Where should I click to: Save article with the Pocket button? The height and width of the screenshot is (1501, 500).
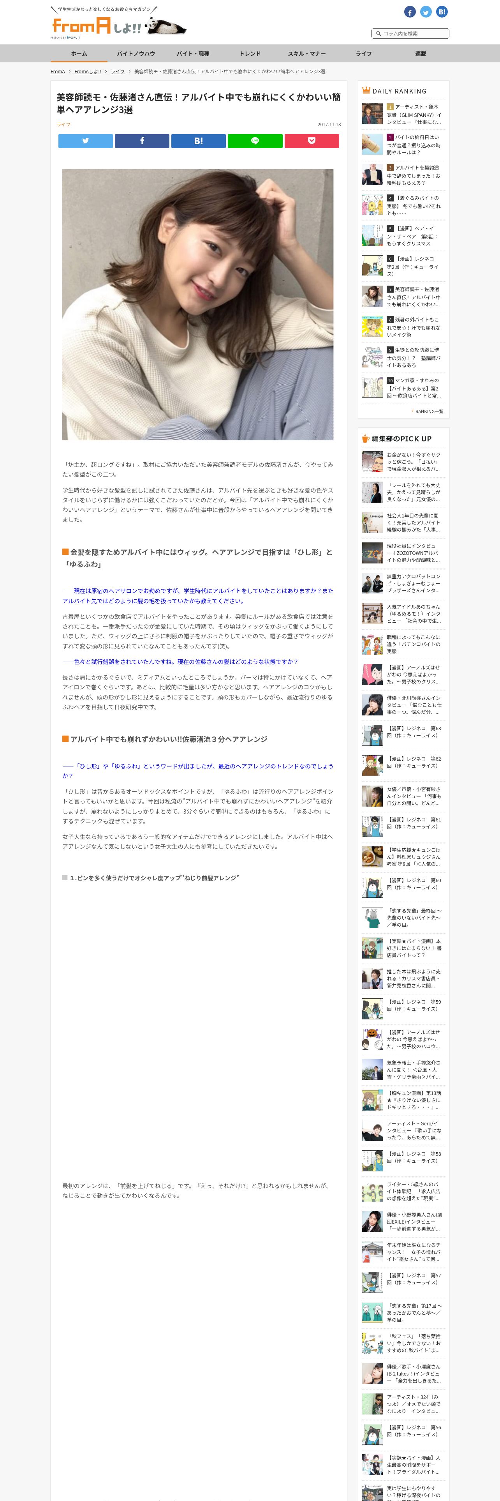(312, 141)
